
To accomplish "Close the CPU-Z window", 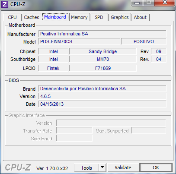I will click(165, 3).
